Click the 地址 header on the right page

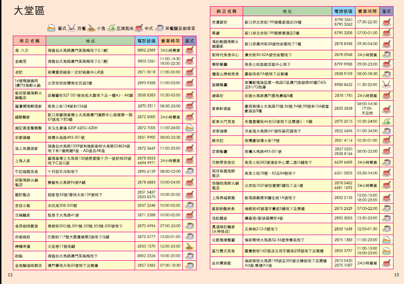(287, 10)
